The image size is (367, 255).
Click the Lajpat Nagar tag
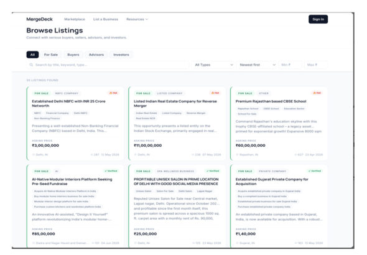(x=205, y=191)
